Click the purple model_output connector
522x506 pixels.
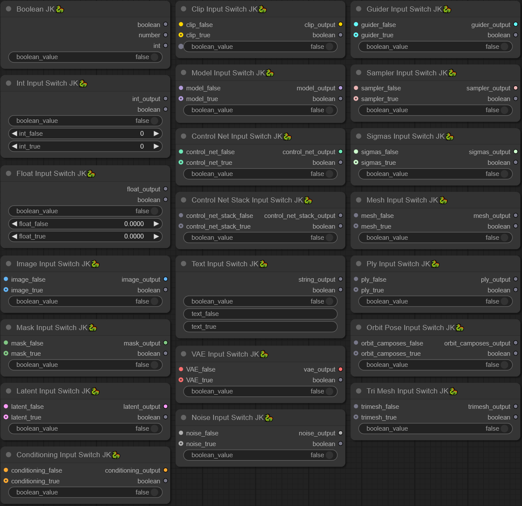click(341, 88)
